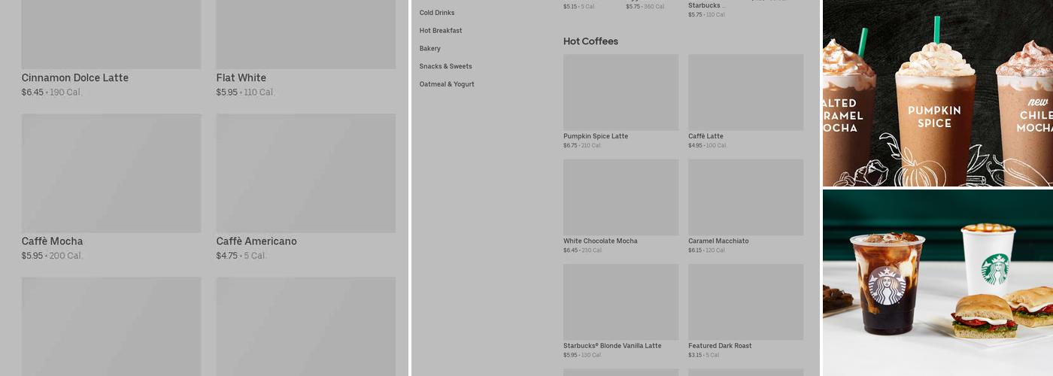Viewport: 1053px width, 376px height.
Task: Go to the Bakery category
Action: click(x=430, y=49)
